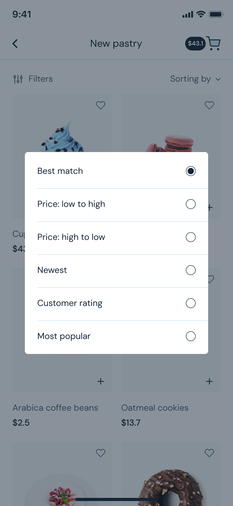Tap the $43.1 cart total badge
Image resolution: width=233 pixels, height=506 pixels.
tap(195, 44)
